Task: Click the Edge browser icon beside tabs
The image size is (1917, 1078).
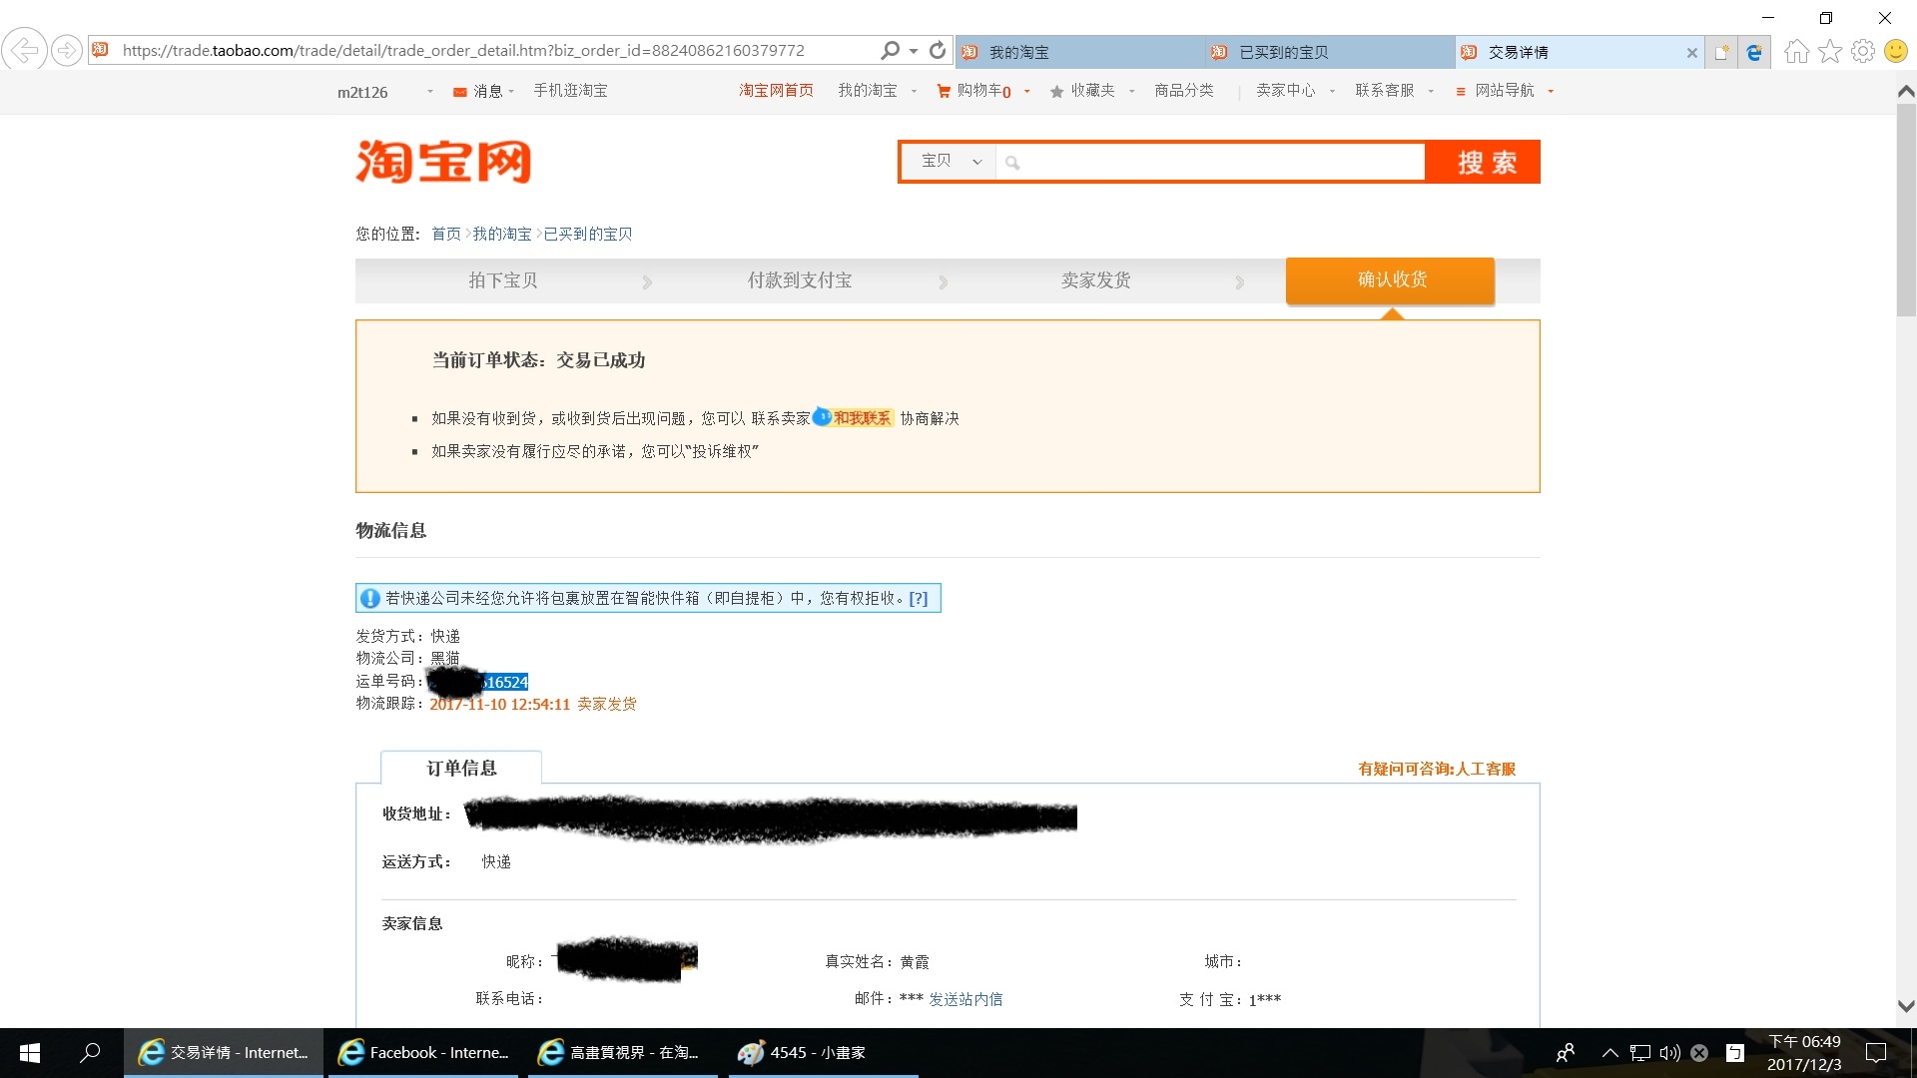Action: 1754,52
